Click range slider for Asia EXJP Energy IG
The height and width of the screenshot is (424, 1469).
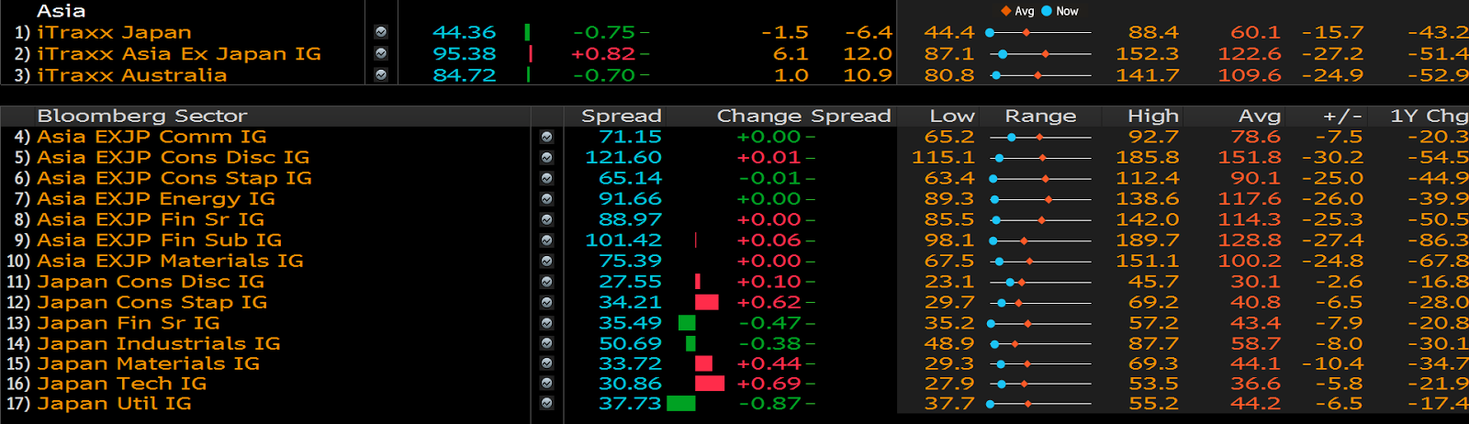coord(1040,199)
